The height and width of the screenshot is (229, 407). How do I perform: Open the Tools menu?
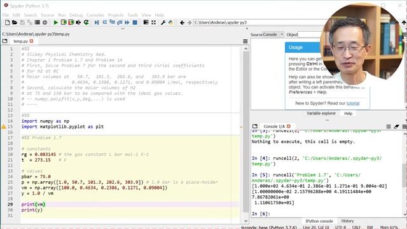[x=132, y=15]
